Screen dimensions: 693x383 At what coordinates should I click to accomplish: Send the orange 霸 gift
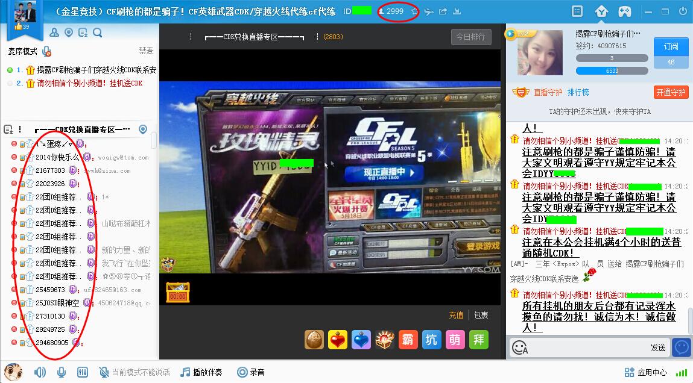point(408,340)
